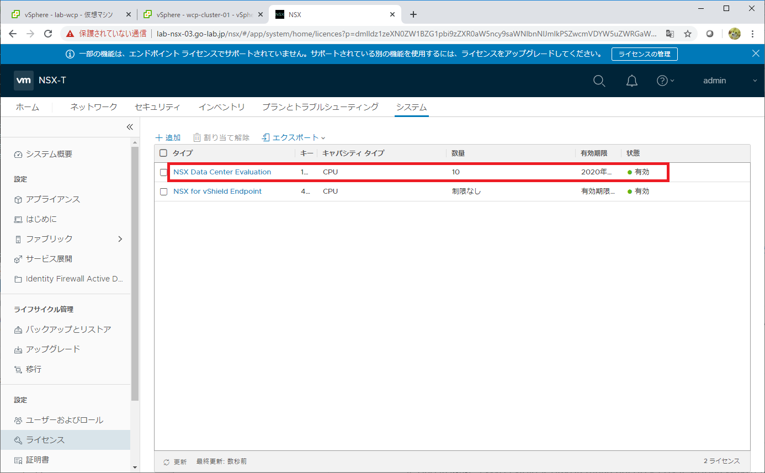Screen dimensions: 765x473
Task: Open バックアップとリストア in sidebar
Action: [x=68, y=329]
